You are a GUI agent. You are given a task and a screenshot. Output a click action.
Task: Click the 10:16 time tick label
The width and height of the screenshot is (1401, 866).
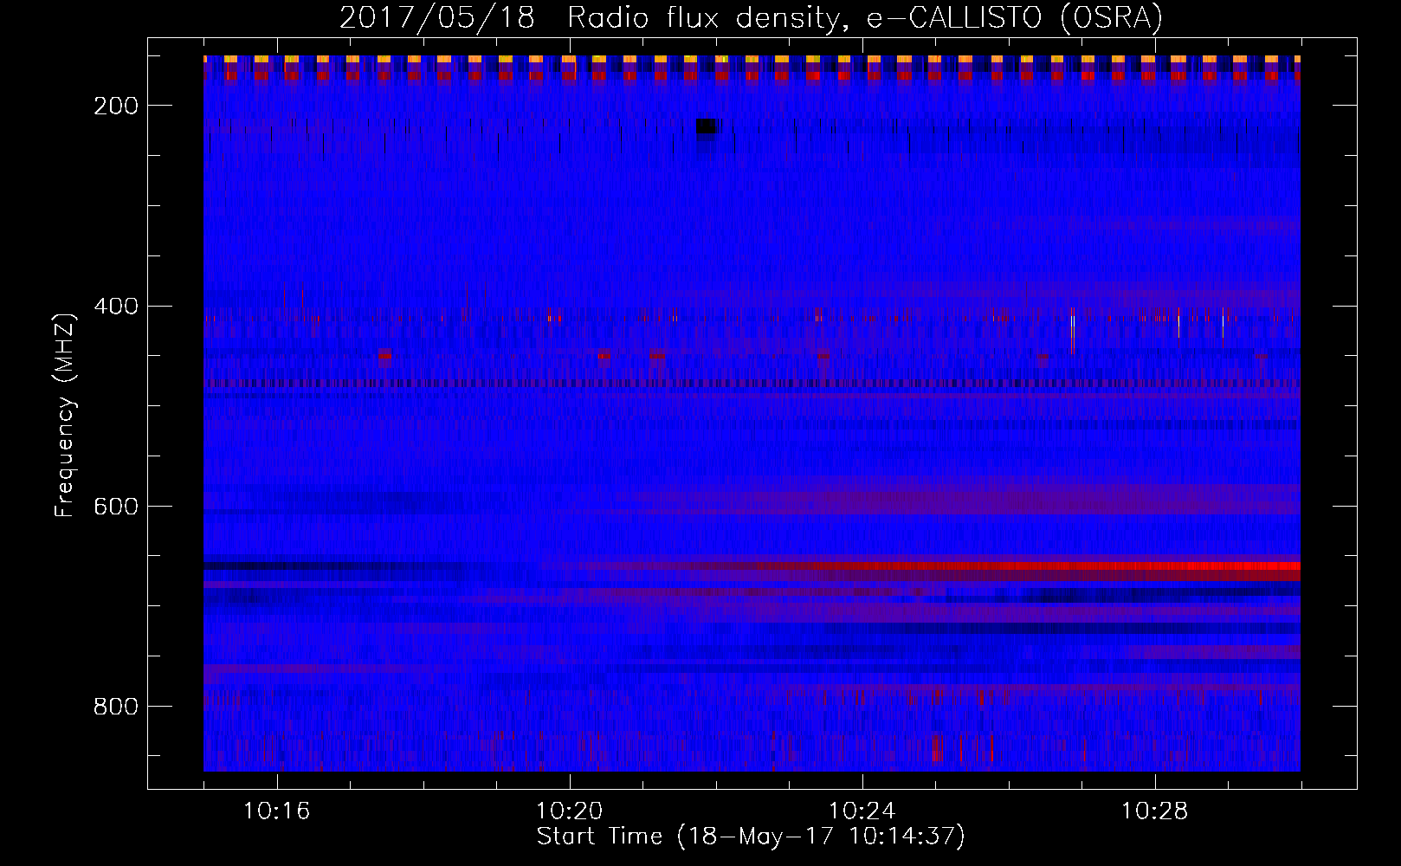(276, 811)
